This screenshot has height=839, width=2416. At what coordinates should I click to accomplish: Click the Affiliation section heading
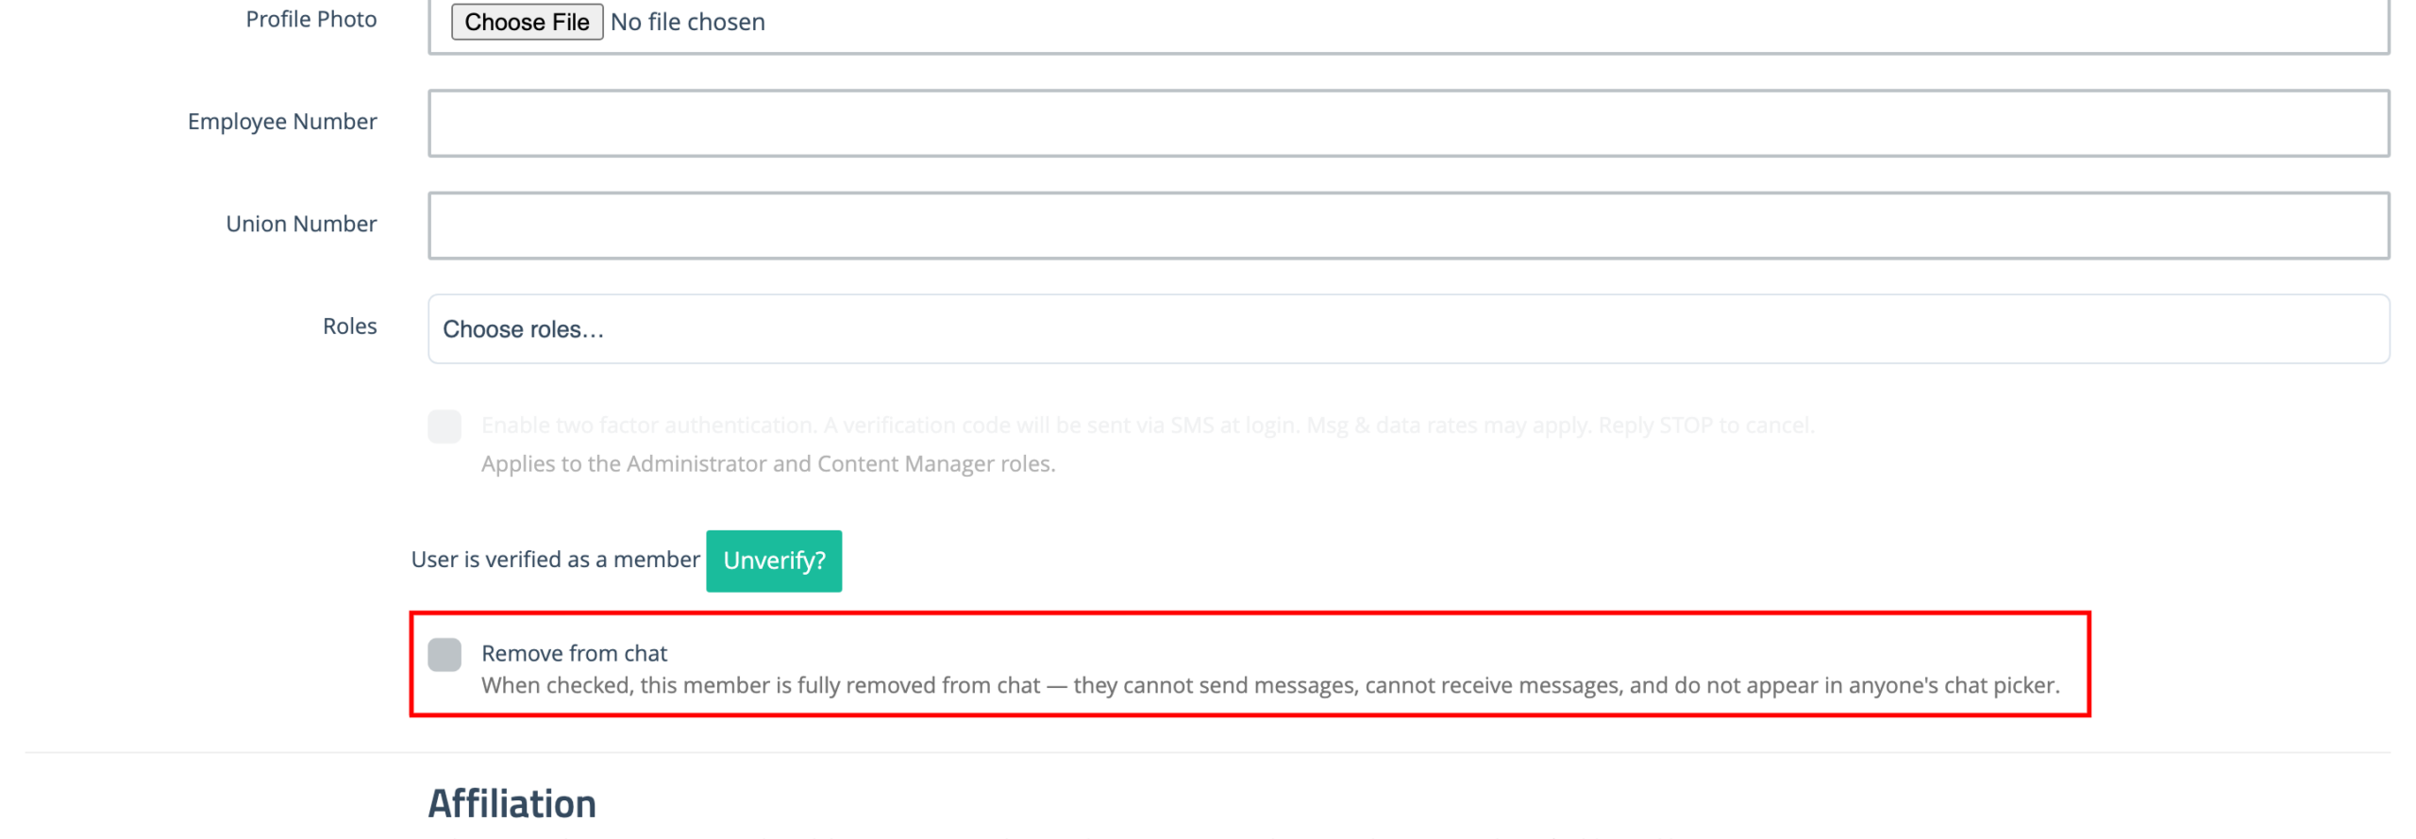[x=512, y=803]
